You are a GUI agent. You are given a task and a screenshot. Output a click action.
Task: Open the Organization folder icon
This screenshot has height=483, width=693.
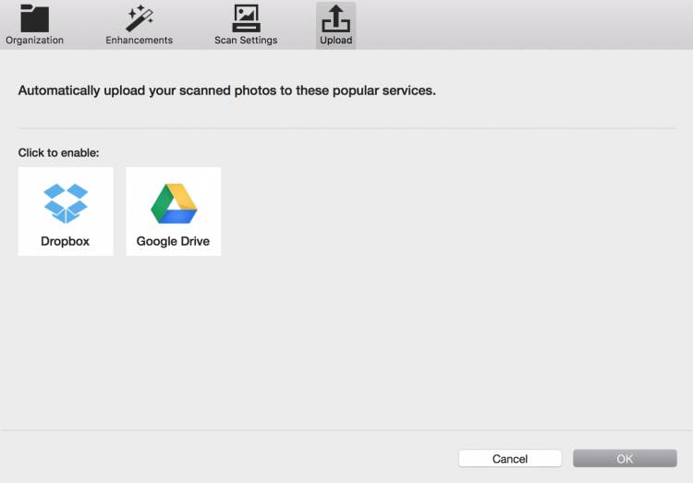[34, 18]
